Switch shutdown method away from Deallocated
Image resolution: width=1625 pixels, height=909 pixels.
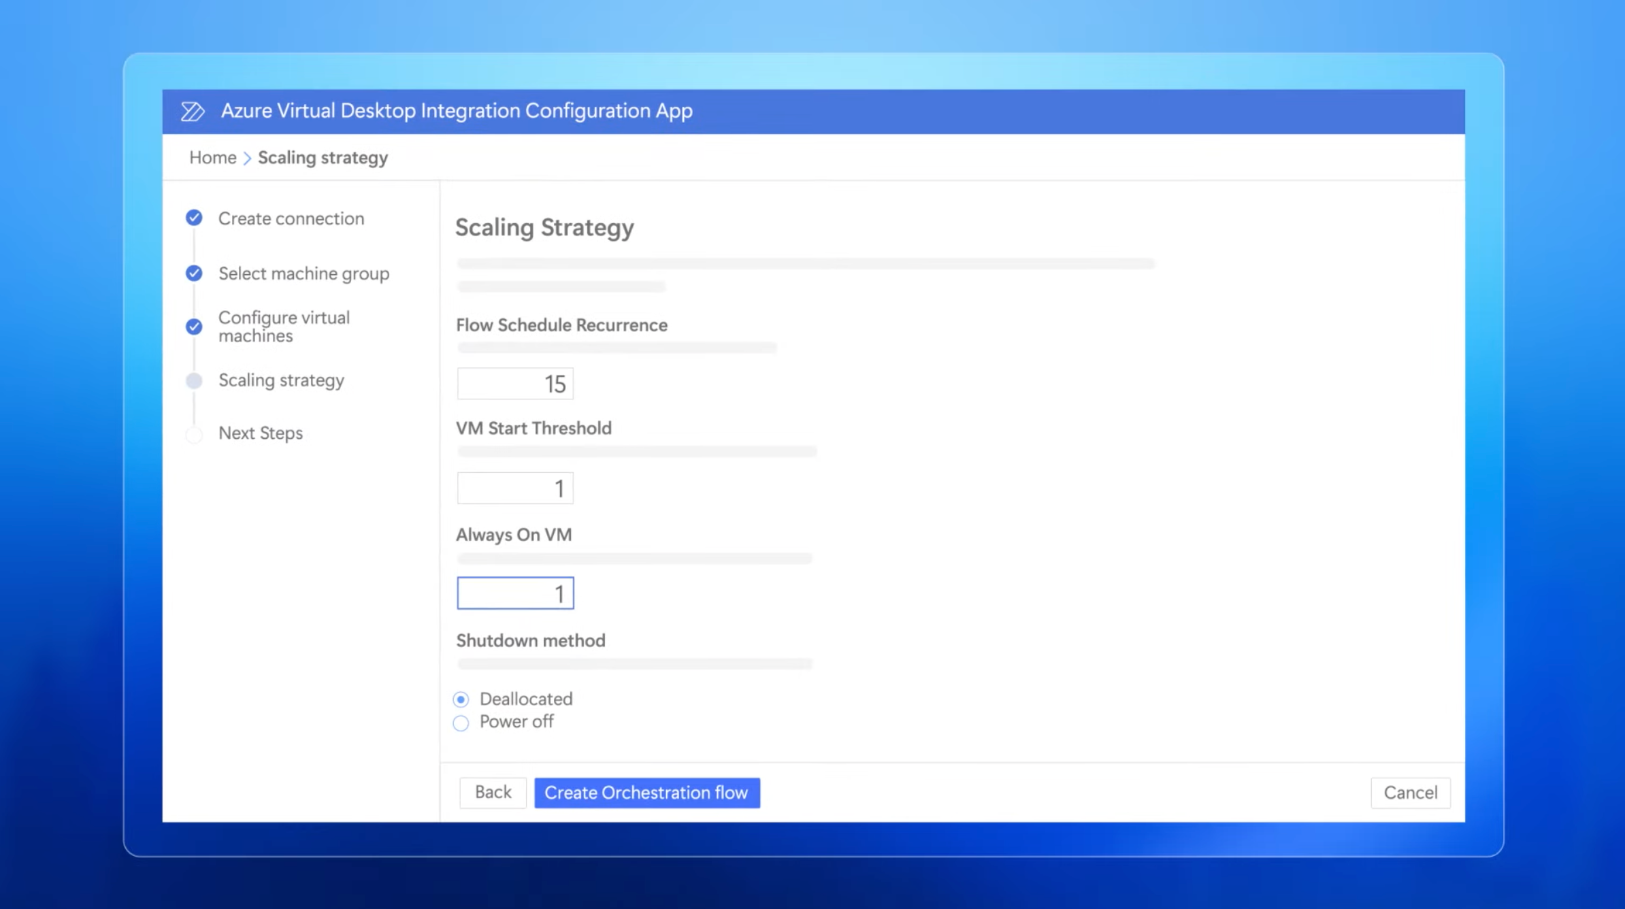click(461, 723)
